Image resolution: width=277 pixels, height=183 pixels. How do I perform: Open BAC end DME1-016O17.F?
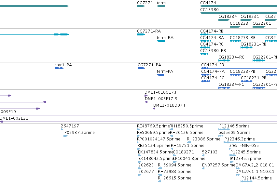[146, 96]
